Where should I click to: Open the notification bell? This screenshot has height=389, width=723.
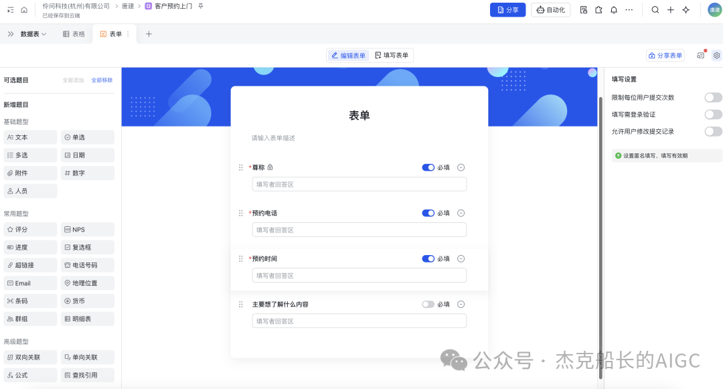(x=614, y=9)
